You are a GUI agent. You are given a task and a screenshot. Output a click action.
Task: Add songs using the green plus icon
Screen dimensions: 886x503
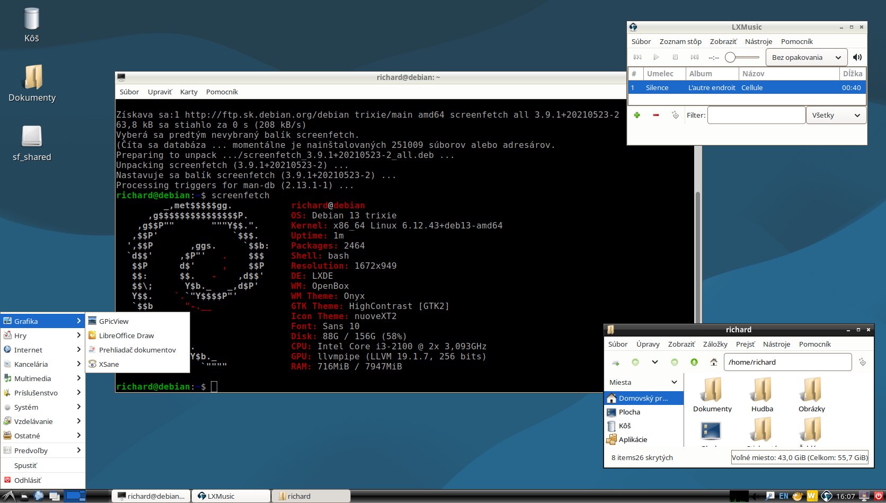[636, 115]
